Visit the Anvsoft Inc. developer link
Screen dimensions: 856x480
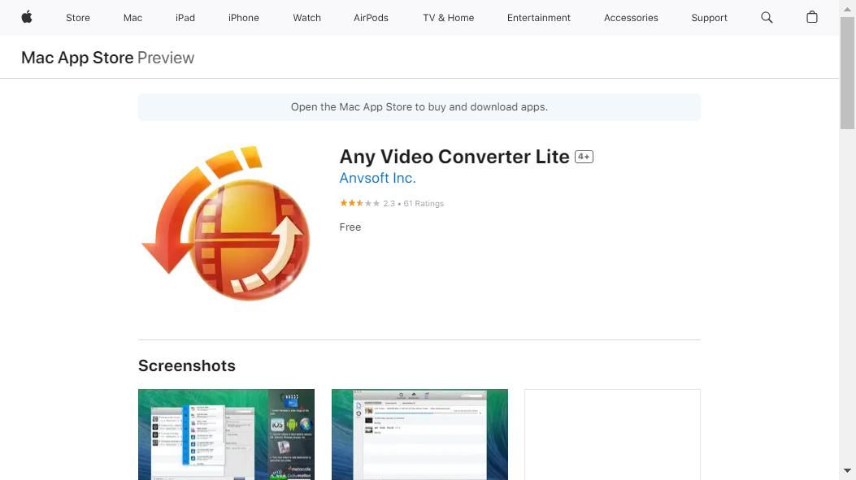377,178
